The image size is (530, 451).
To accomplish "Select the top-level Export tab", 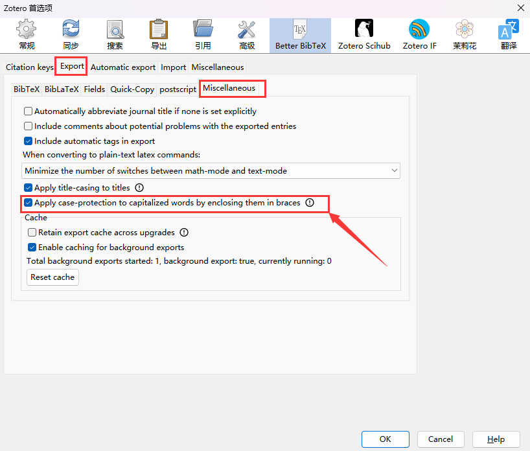I will pos(72,66).
